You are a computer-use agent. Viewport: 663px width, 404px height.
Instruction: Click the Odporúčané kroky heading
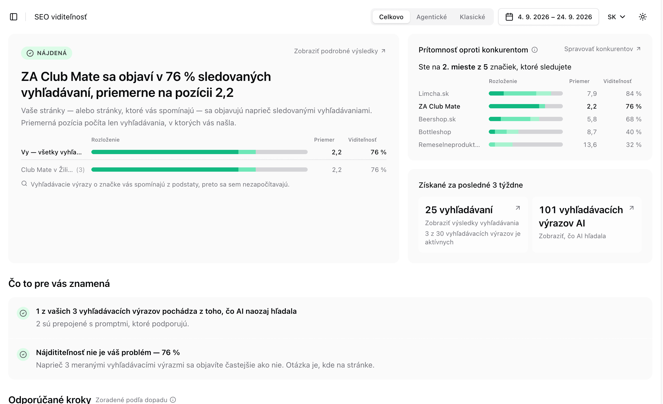coord(50,399)
